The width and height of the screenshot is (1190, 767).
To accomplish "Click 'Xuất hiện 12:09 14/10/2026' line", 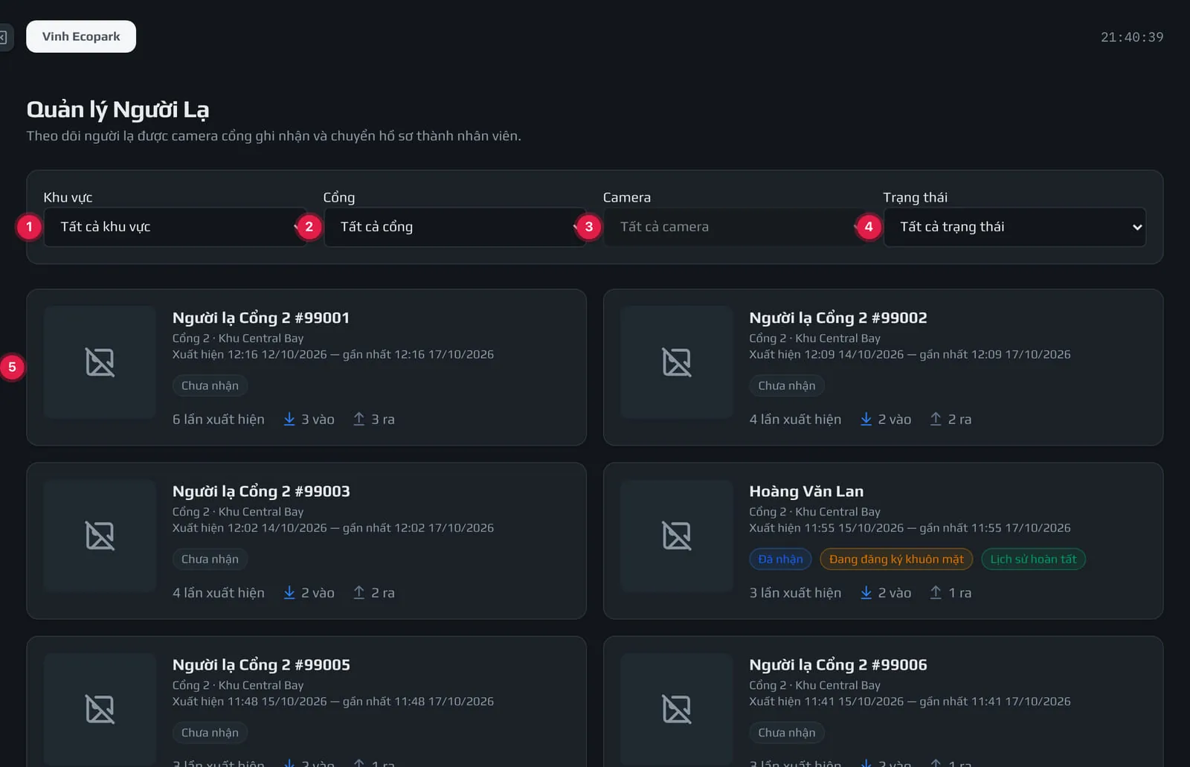I will [910, 354].
